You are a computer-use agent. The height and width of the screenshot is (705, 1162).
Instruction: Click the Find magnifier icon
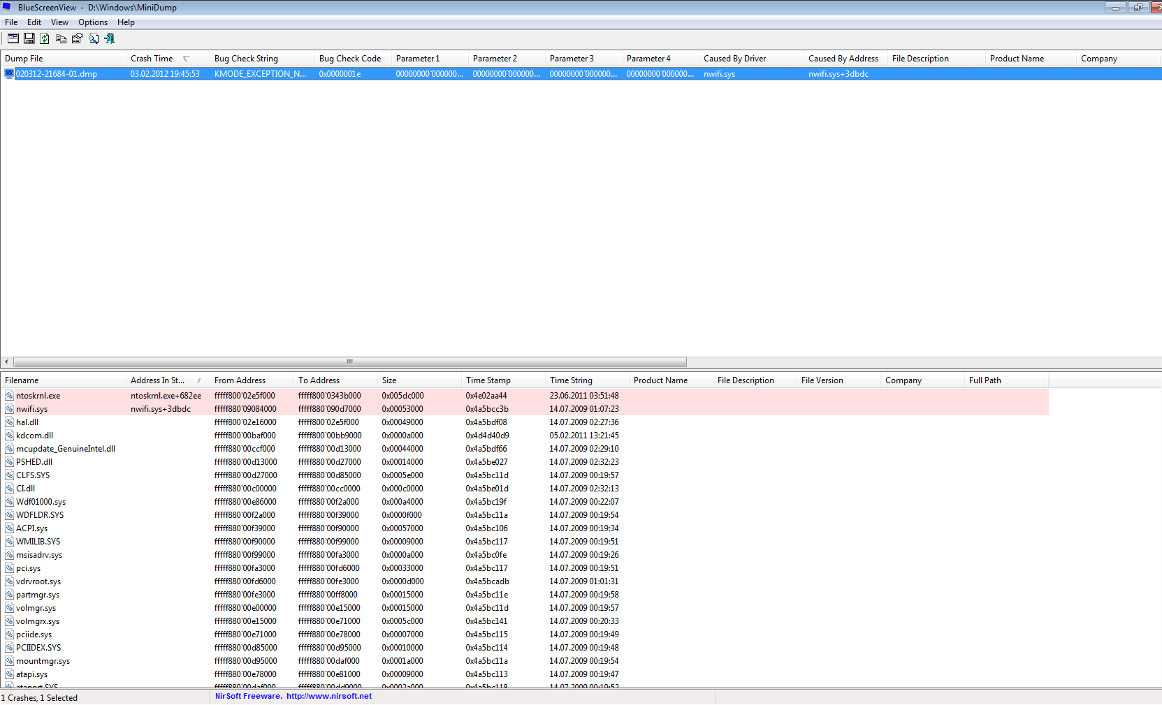pyautogui.click(x=94, y=38)
